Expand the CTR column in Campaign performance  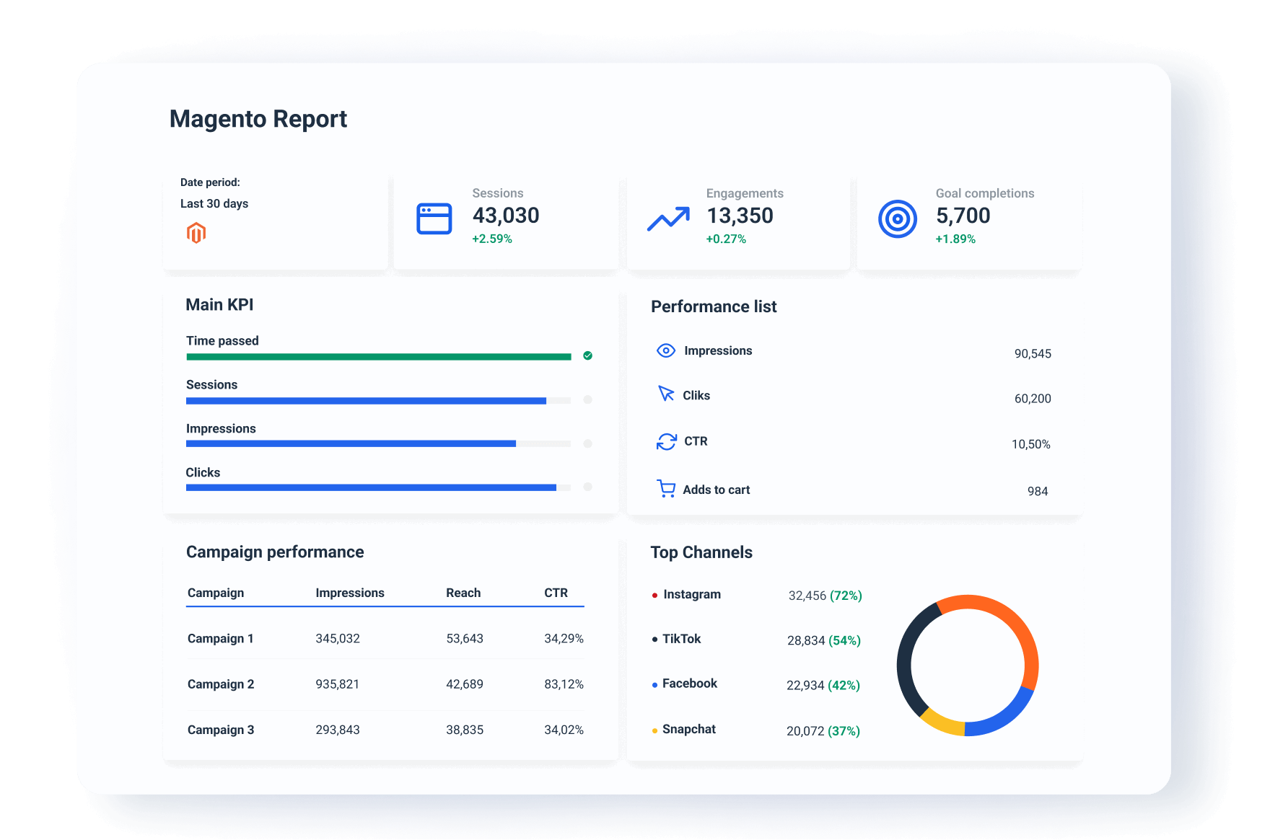556,593
